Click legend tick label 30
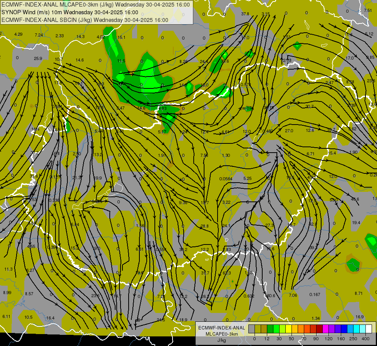The image size is (377, 346). click(279, 339)
